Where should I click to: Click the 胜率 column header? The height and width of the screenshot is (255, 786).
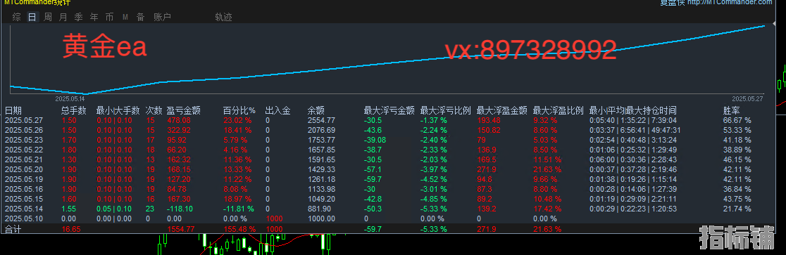[x=732, y=110]
